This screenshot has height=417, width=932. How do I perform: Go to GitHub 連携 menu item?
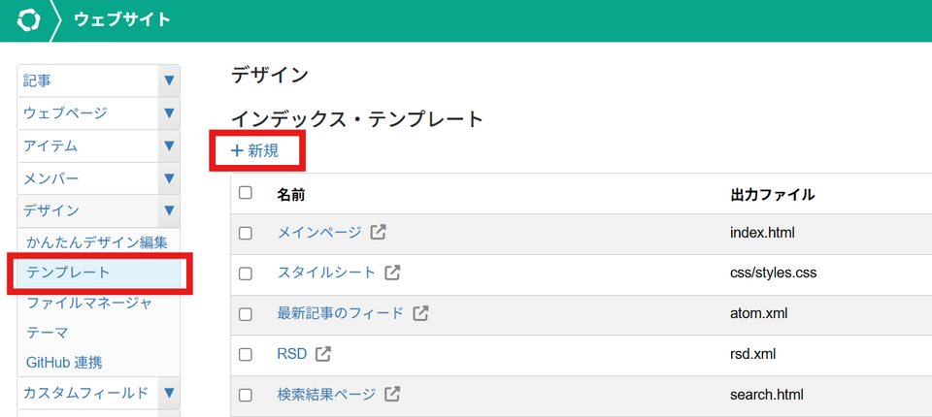coord(64,362)
